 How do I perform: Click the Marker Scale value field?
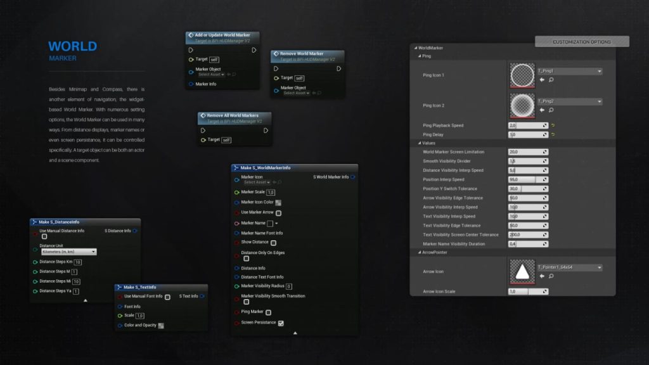(x=271, y=192)
